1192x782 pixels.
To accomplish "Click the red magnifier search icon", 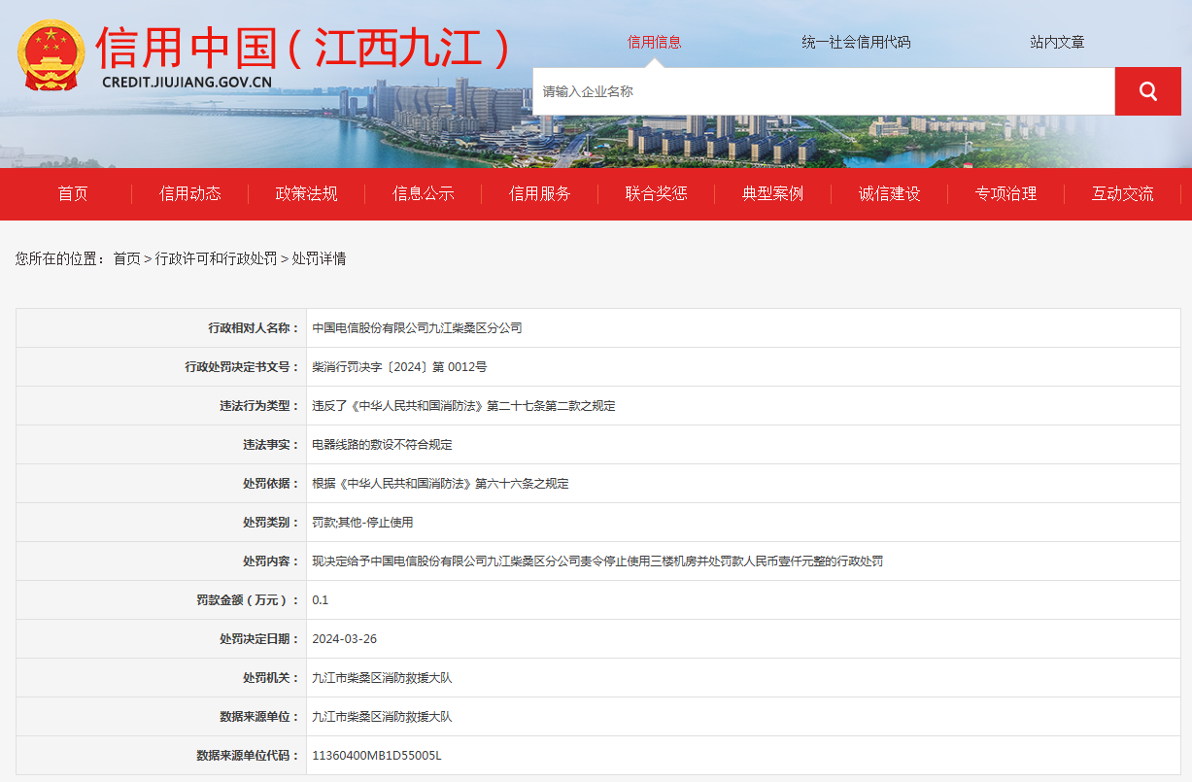I will [x=1147, y=91].
